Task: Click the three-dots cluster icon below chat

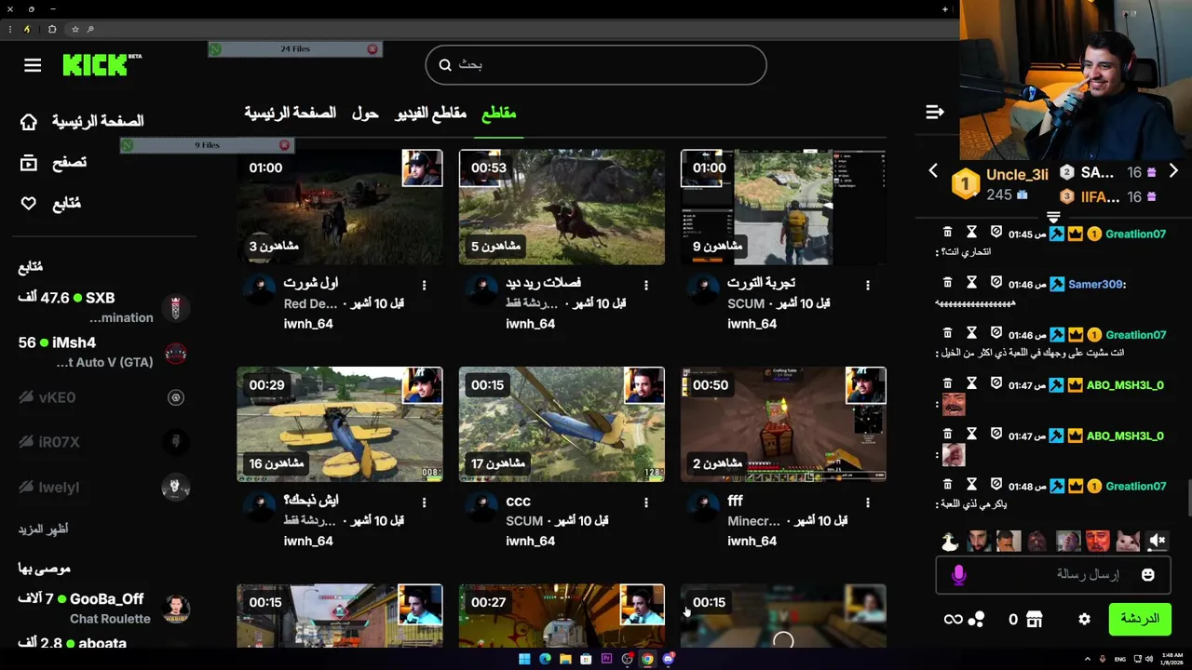Action: pos(976,619)
